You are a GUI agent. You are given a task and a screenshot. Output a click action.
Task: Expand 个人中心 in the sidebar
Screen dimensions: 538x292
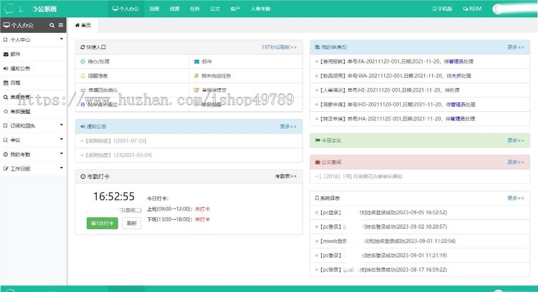tap(33, 40)
